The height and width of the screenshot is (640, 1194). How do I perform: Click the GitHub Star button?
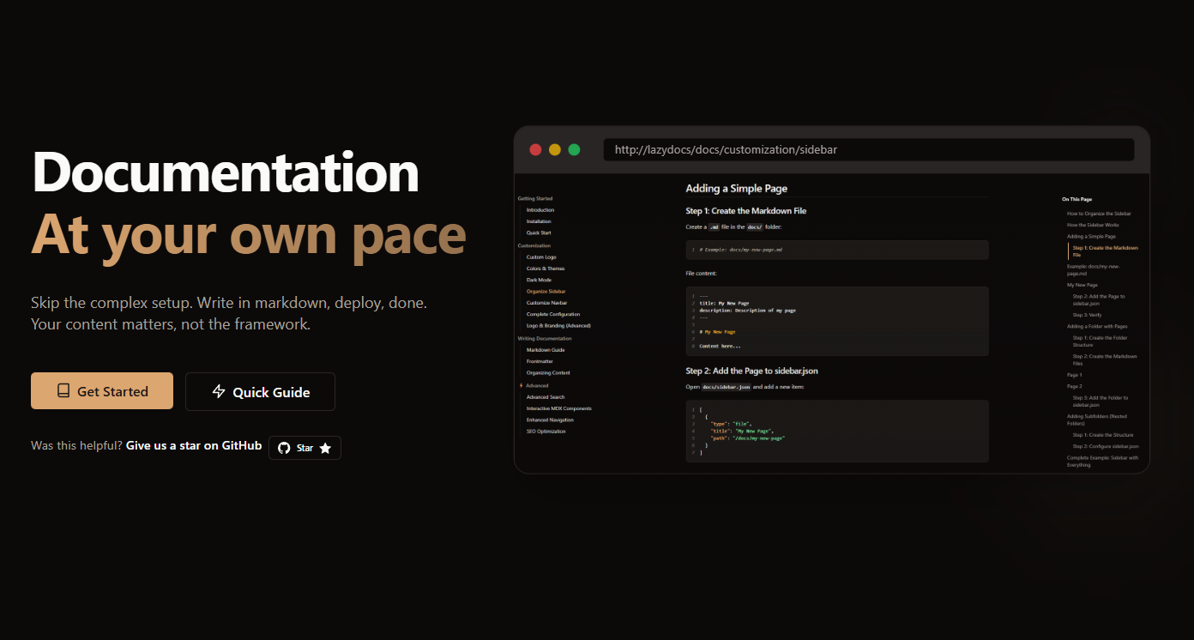pos(305,448)
